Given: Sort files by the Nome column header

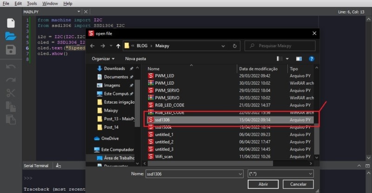Looking at the screenshot, I should tap(153, 69).
